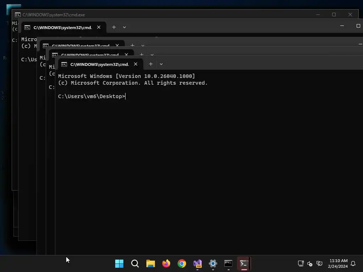363x272 pixels.
Task: Click the Microsoft Corporation copyright line
Action: coord(133,83)
